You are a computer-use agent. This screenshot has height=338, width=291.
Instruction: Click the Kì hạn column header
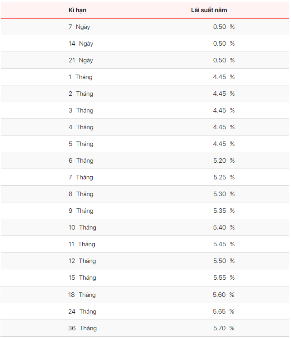click(x=77, y=10)
